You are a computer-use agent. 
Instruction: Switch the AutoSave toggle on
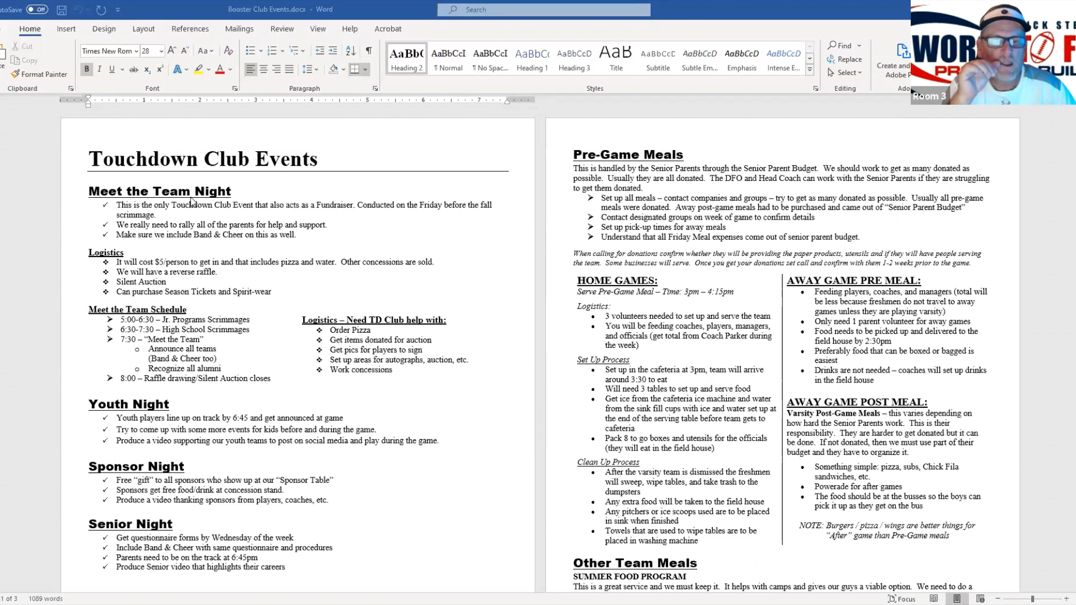(37, 10)
